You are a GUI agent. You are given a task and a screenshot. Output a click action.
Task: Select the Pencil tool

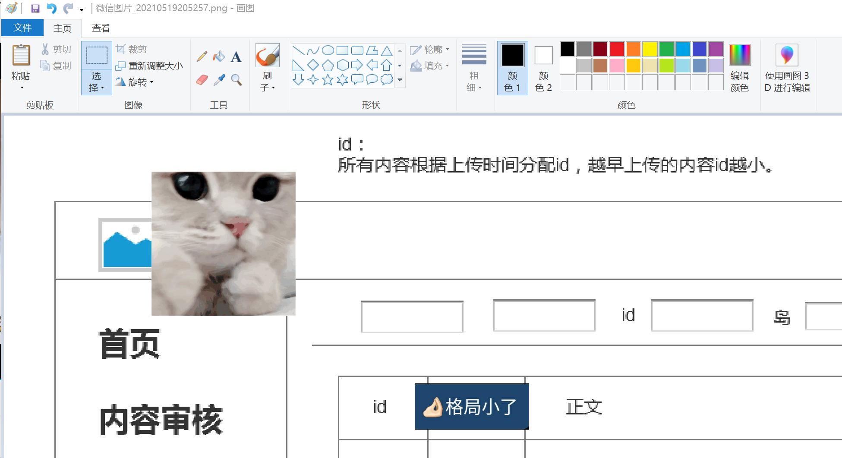pyautogui.click(x=202, y=56)
